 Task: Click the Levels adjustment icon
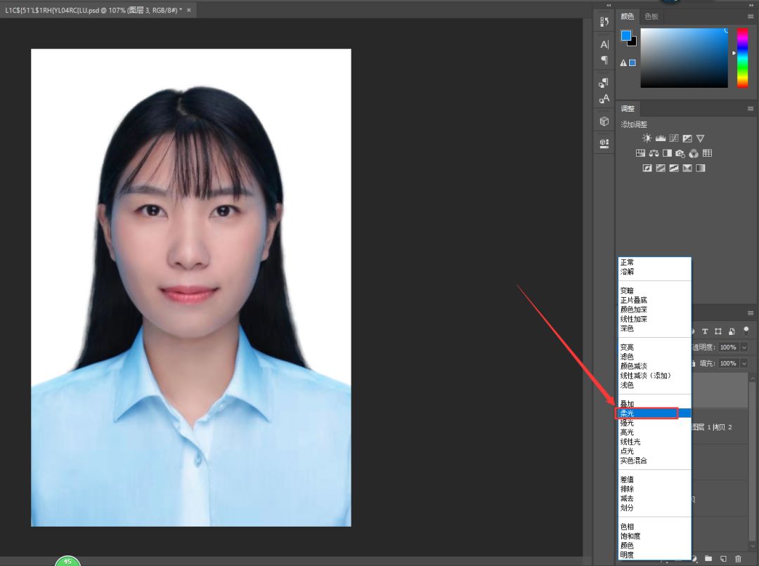tap(660, 138)
